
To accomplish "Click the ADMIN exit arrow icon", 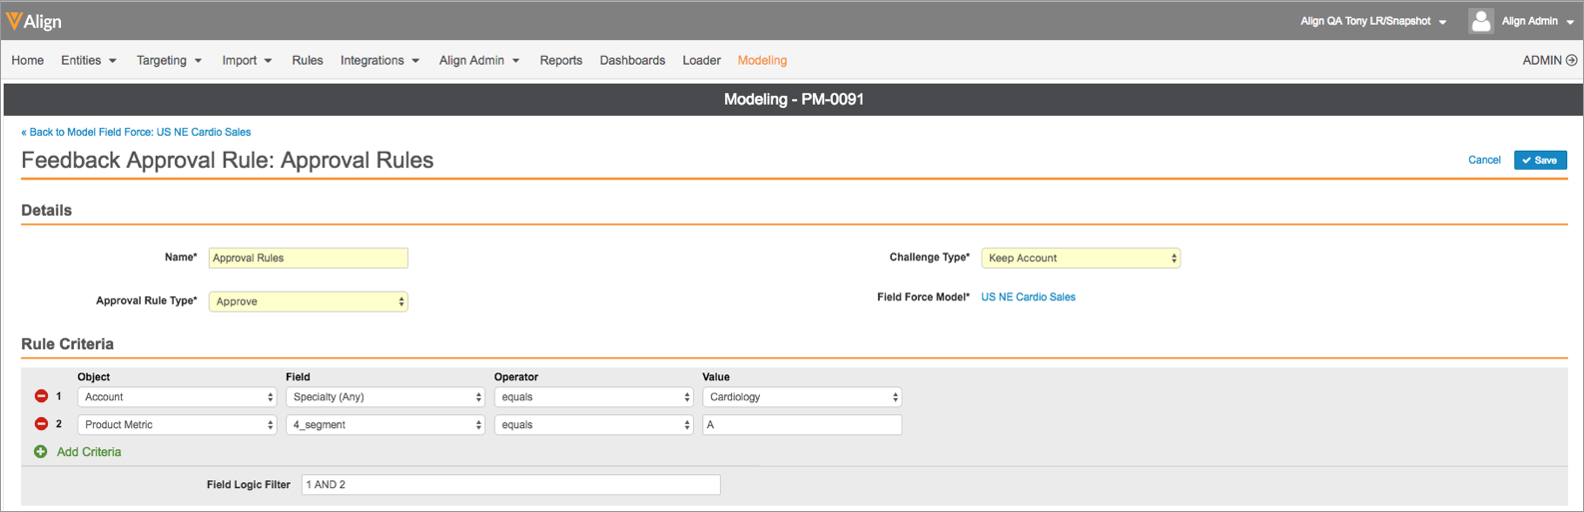I will pyautogui.click(x=1571, y=61).
